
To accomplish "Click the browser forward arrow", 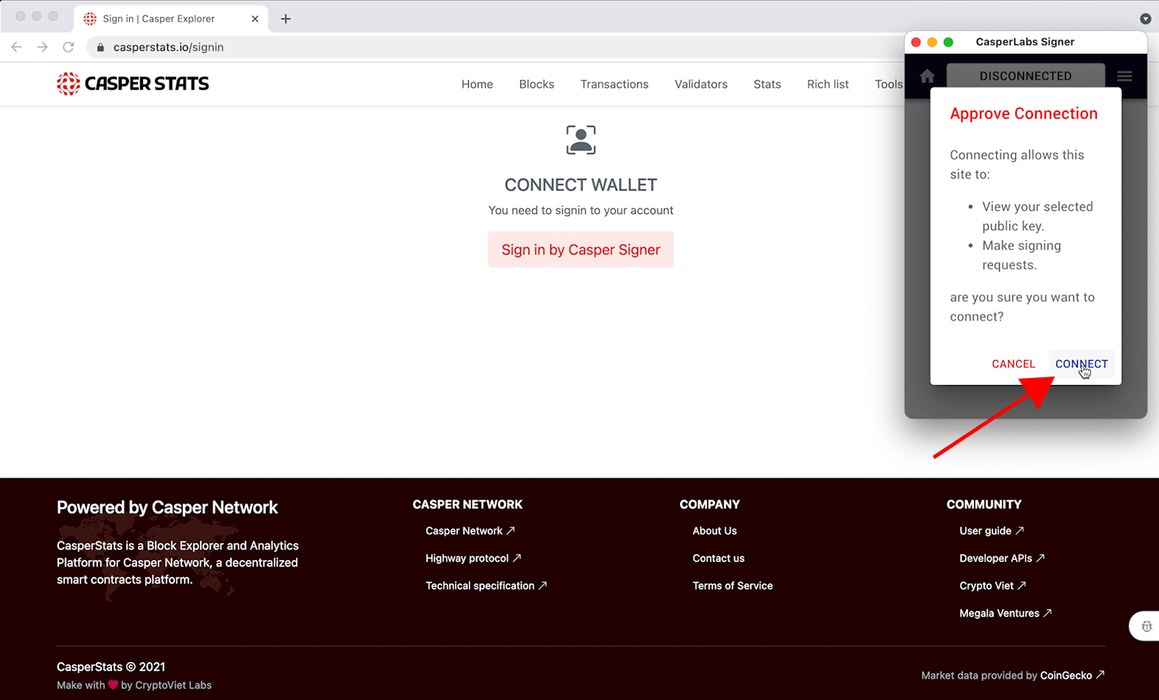I will coord(42,47).
